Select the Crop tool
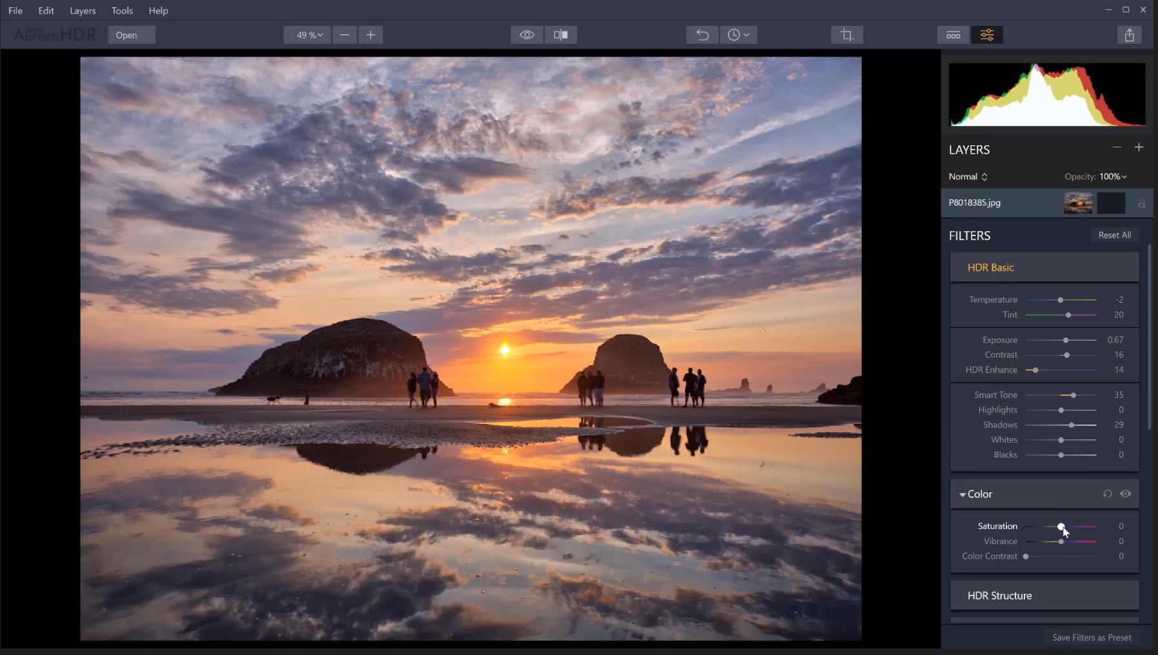 click(846, 35)
